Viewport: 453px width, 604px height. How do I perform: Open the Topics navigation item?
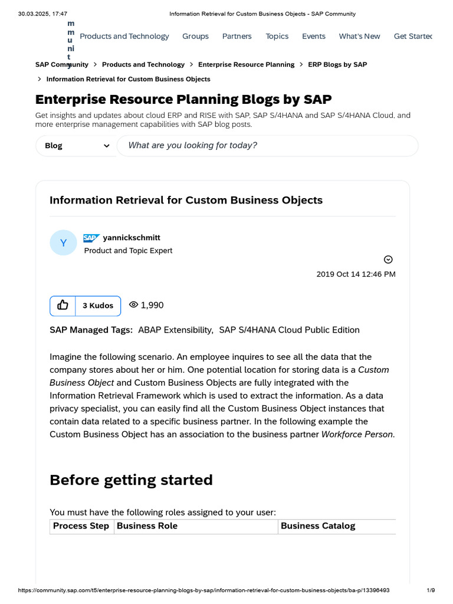[277, 37]
